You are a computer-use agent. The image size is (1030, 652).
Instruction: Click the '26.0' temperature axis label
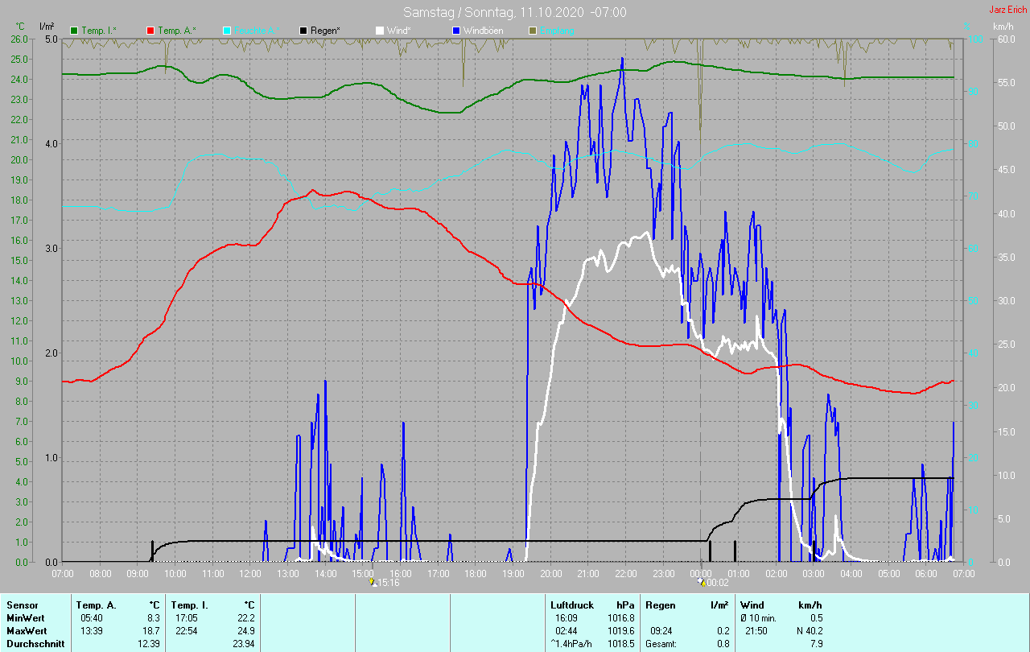19,39
